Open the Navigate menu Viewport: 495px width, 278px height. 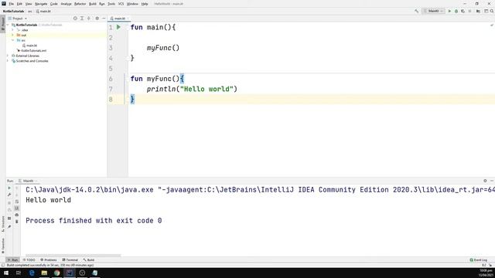(41, 4)
